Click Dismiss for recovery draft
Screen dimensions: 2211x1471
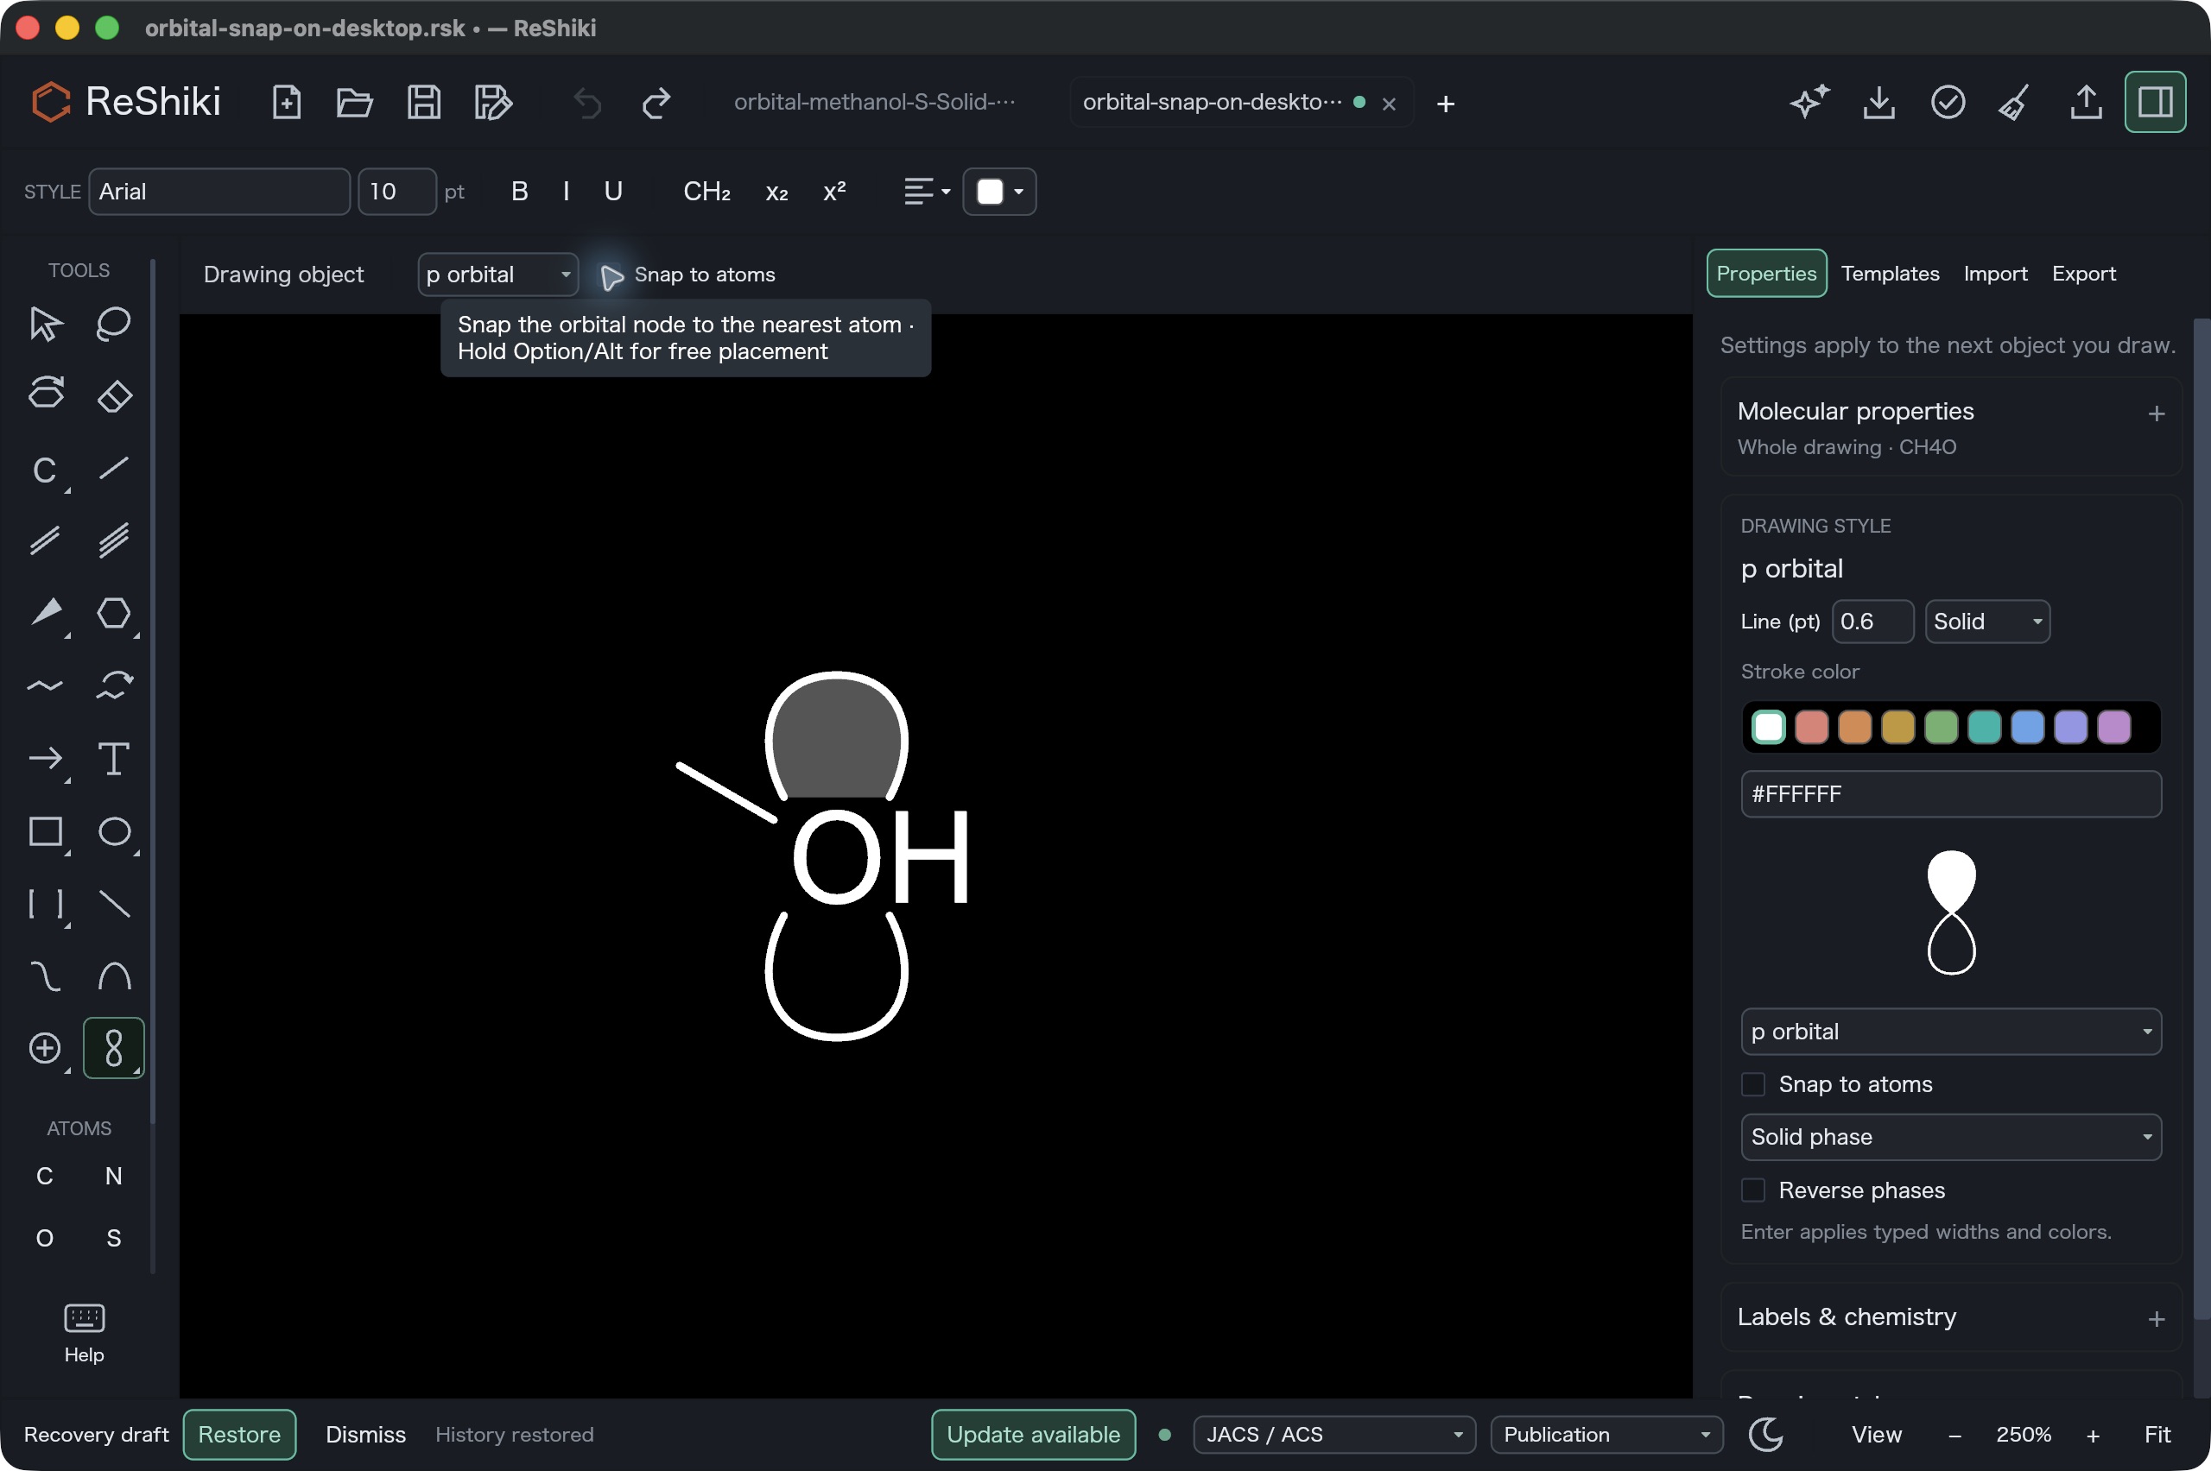click(365, 1435)
